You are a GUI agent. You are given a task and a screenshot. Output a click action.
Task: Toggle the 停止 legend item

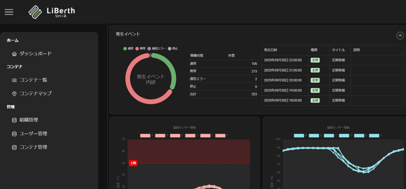tap(173, 49)
